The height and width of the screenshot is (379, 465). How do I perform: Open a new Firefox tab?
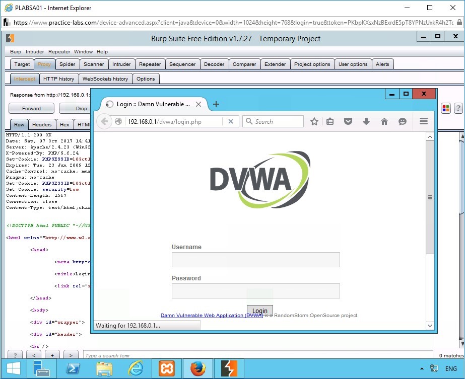[x=216, y=104]
